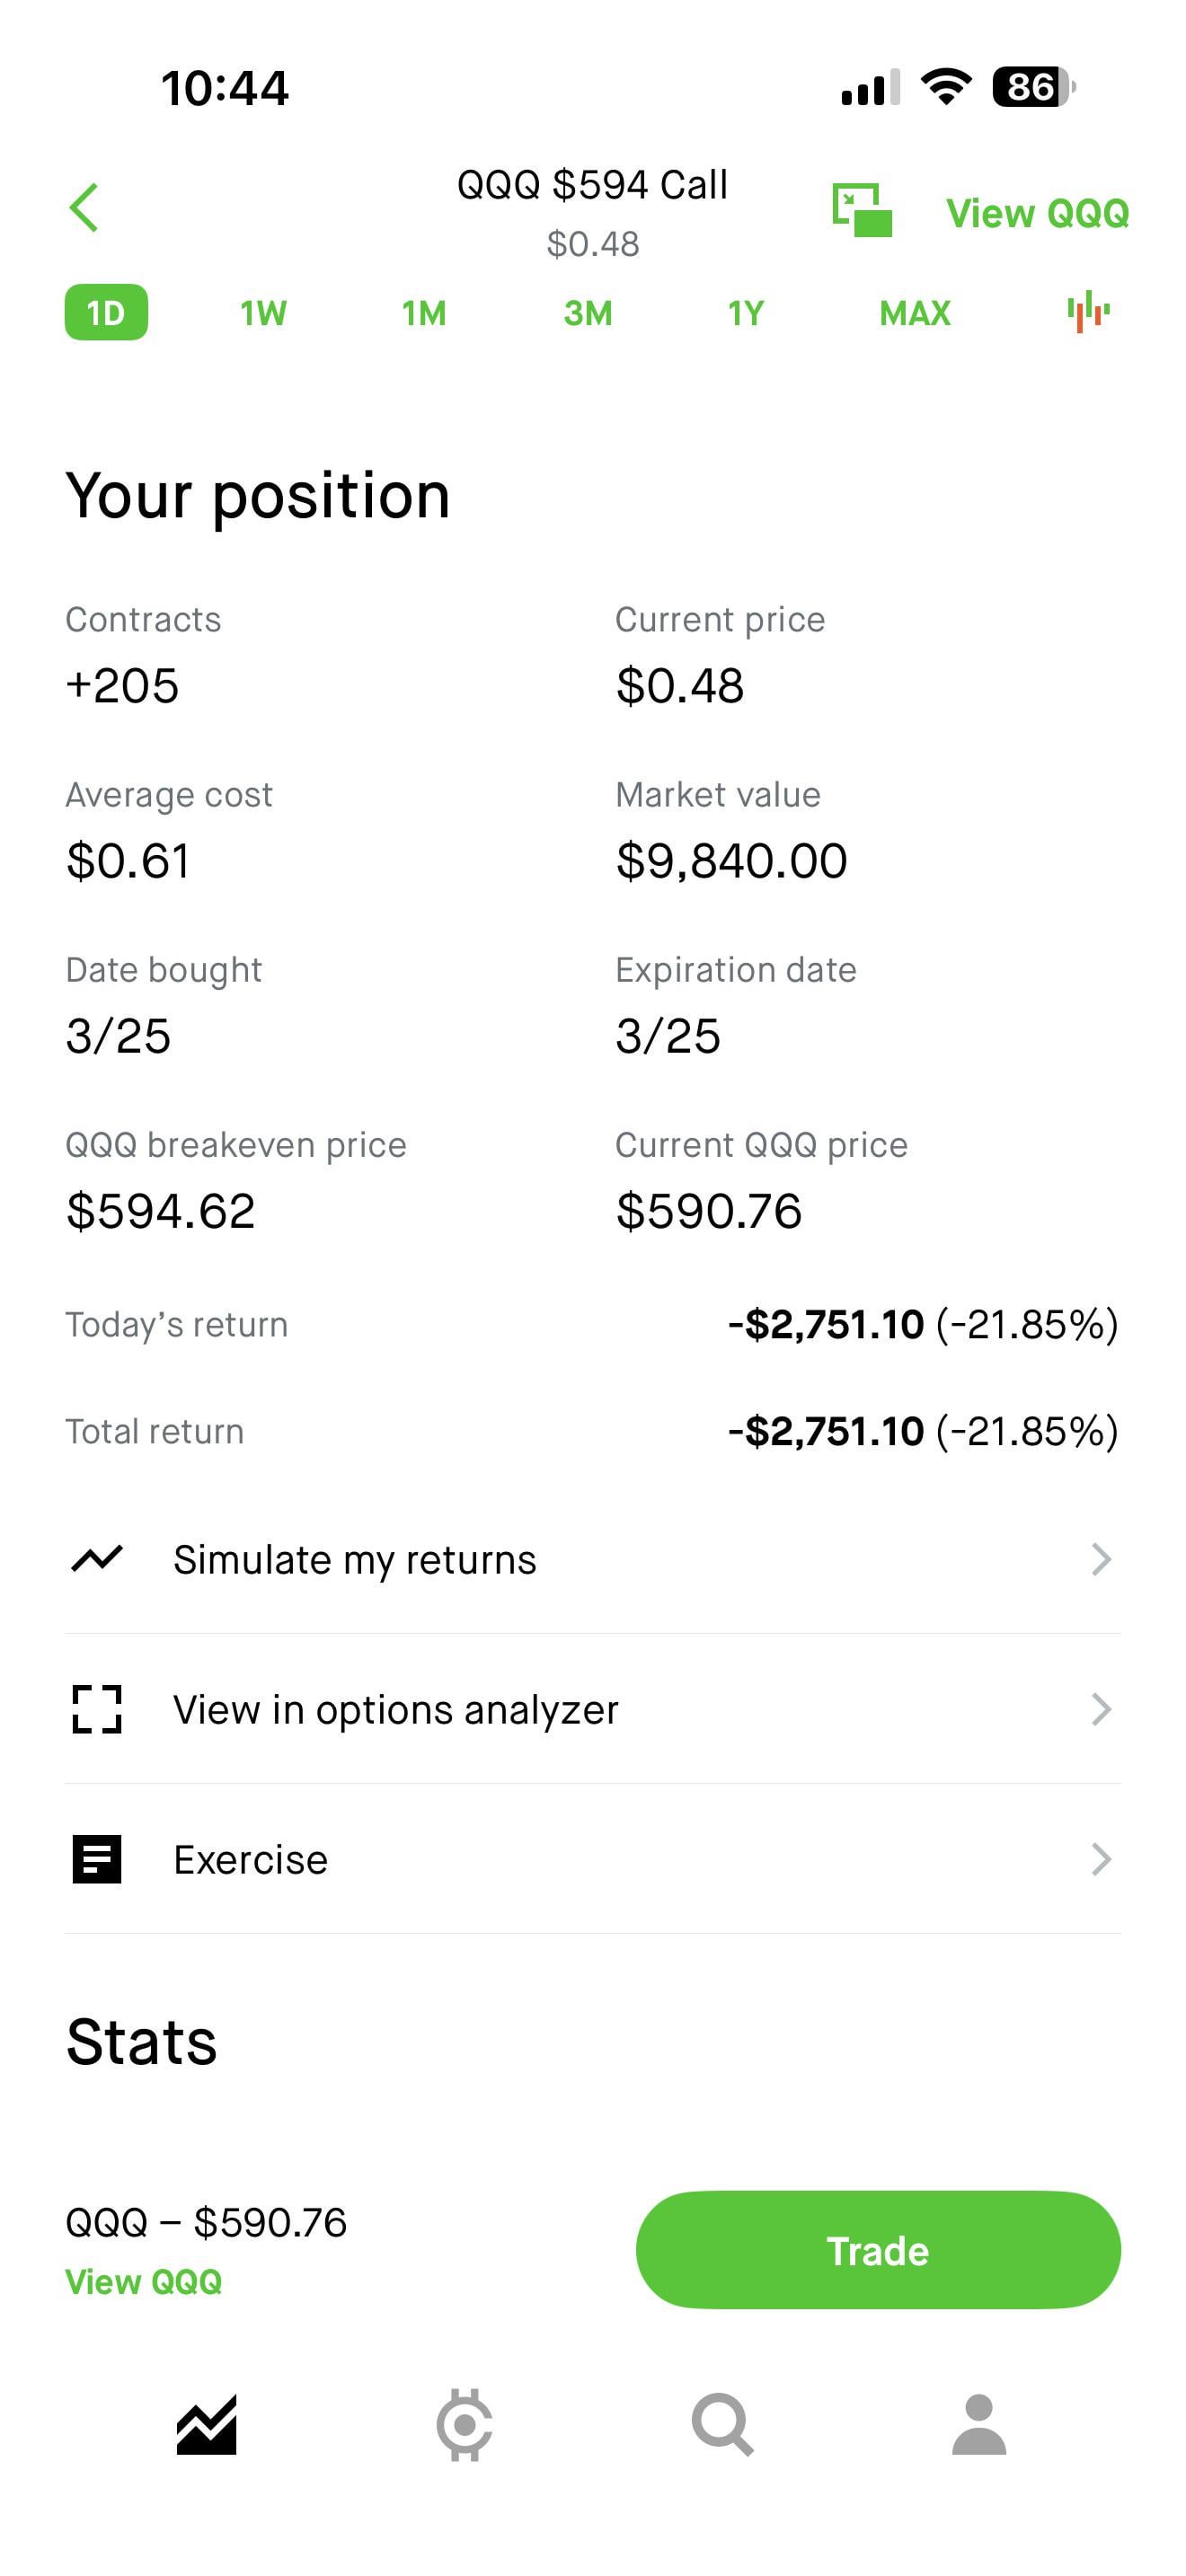Select the 1M chart range

point(424,313)
